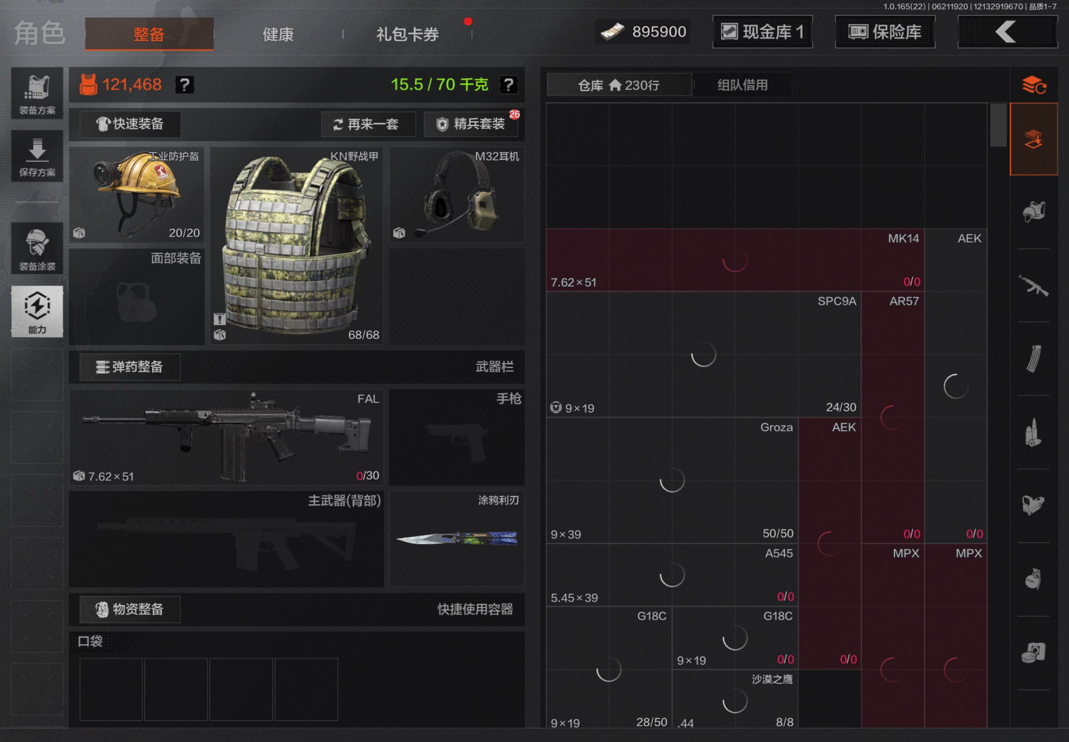Click the 弹药整备 ammo prep button
The height and width of the screenshot is (742, 1069).
pyautogui.click(x=130, y=367)
